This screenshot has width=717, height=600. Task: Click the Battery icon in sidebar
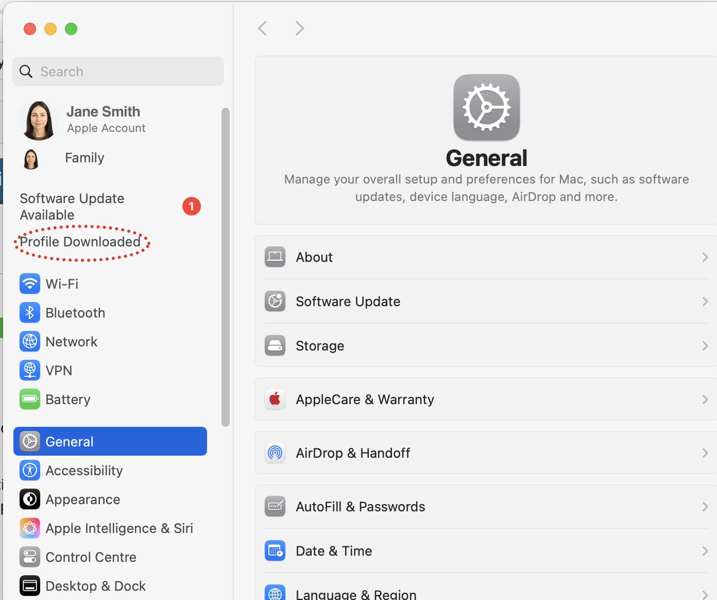pyautogui.click(x=30, y=399)
